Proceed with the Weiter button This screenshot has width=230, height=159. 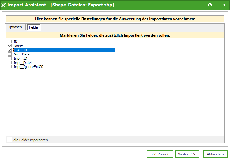pos(187,154)
